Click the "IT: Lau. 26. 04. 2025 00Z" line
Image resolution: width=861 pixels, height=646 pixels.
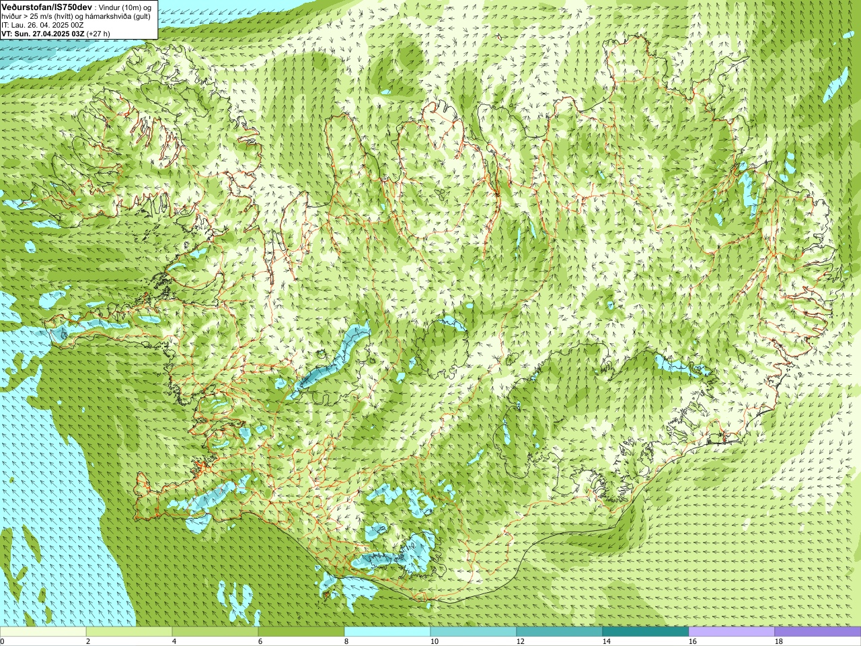tap(42, 24)
